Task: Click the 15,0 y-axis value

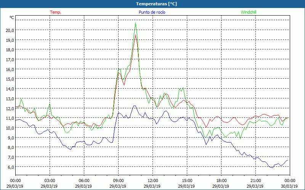Action: coord(10,79)
